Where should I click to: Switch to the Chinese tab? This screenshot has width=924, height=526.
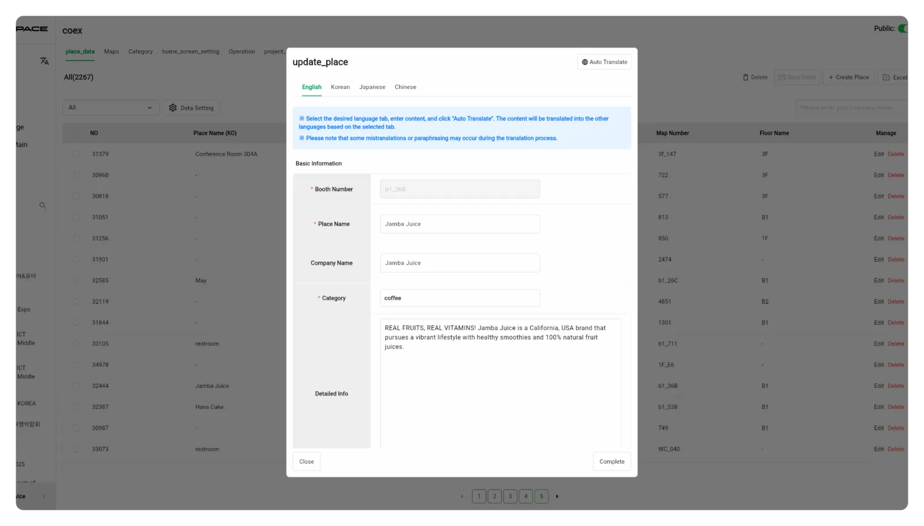[x=405, y=87]
